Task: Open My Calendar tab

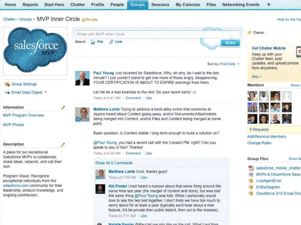Action: (x=188, y=5)
